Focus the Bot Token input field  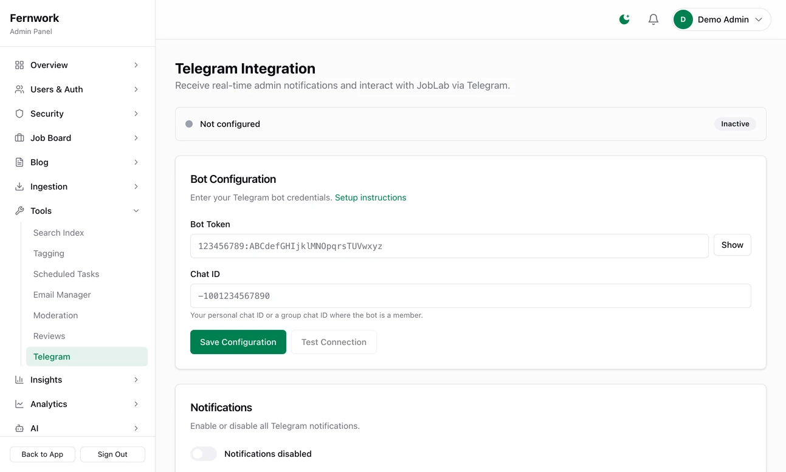pos(449,246)
